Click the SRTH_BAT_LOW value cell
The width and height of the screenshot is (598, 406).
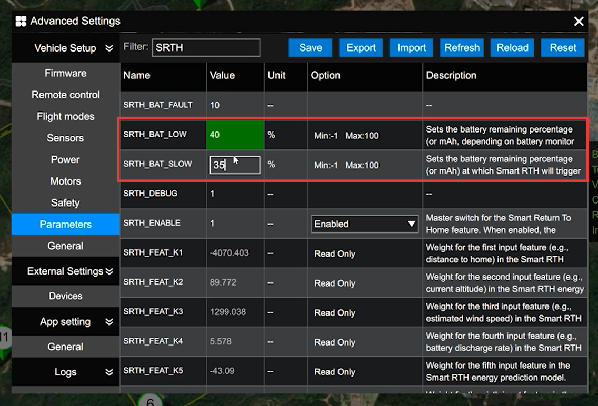tap(234, 135)
